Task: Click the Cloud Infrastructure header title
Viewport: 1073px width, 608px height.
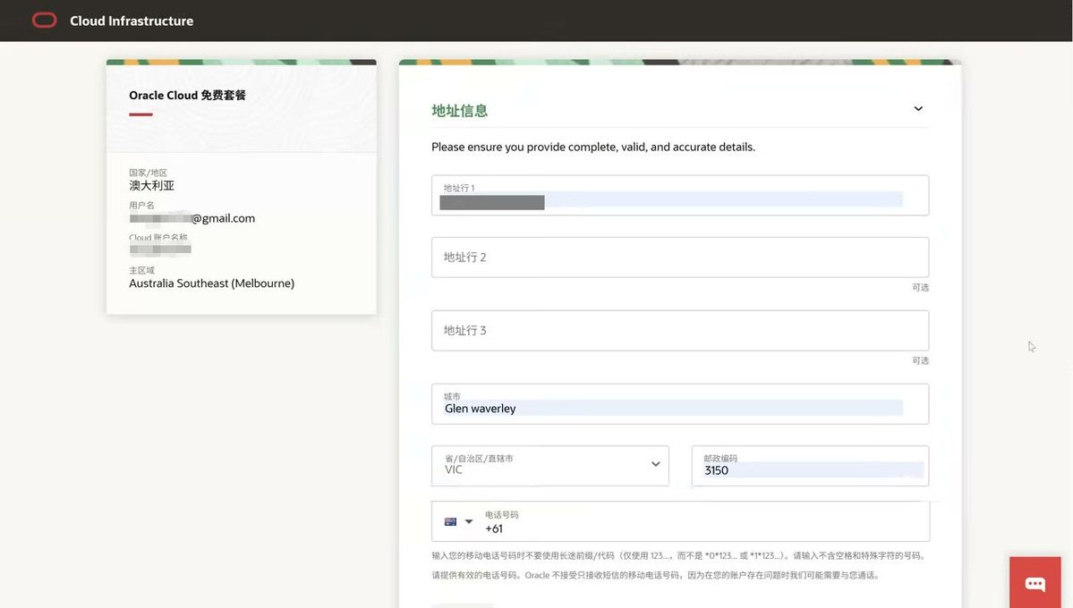Action: [x=132, y=21]
